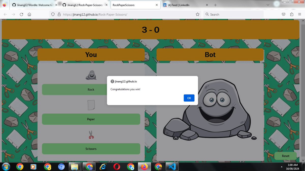Open the media player taskbar icon
305x171 pixels.
(34, 167)
